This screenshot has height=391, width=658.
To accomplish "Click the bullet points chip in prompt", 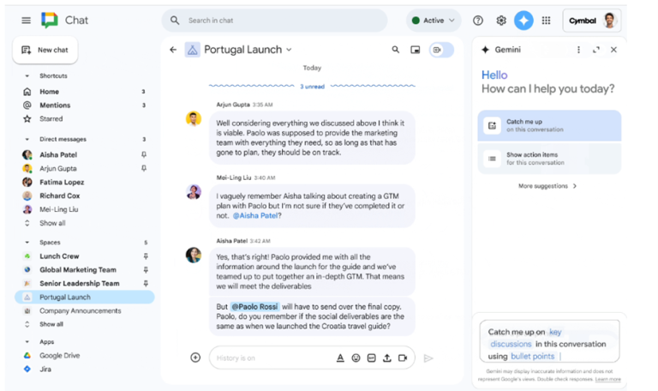I will point(532,356).
